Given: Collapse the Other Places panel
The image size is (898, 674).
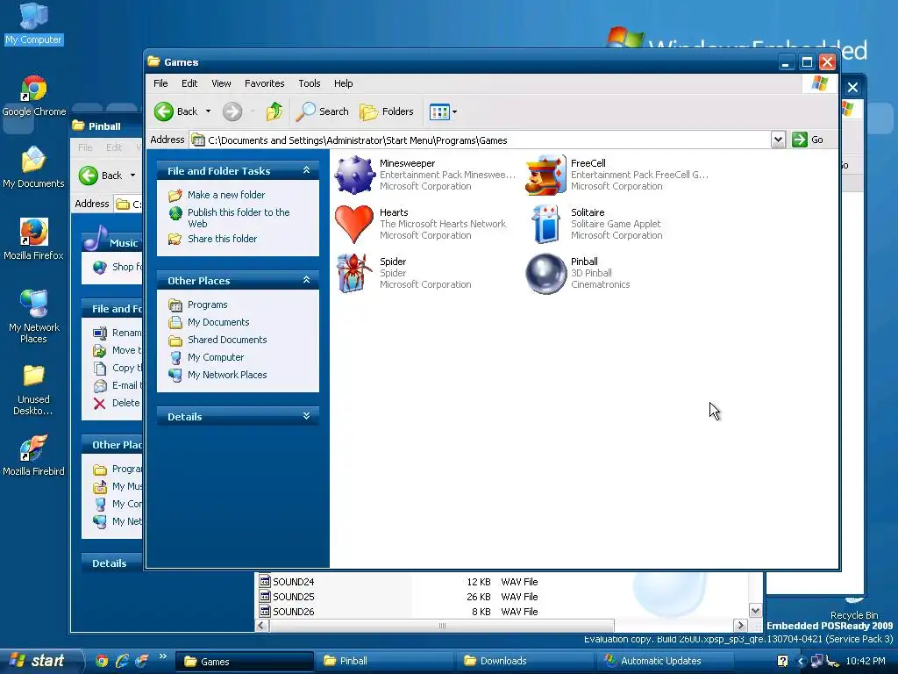Looking at the screenshot, I should 306,280.
